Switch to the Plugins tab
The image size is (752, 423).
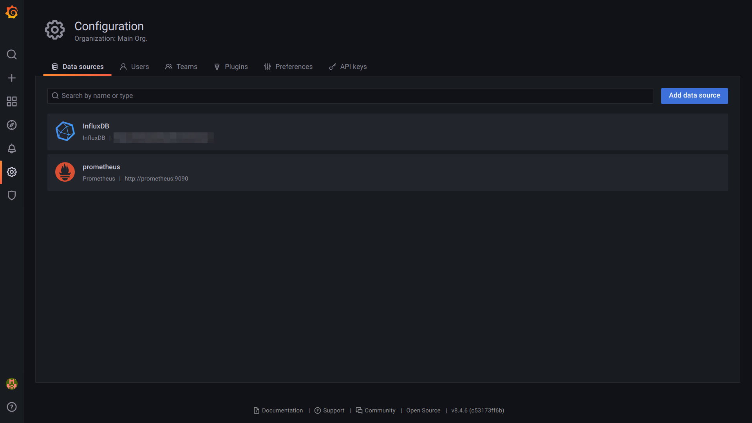click(231, 67)
